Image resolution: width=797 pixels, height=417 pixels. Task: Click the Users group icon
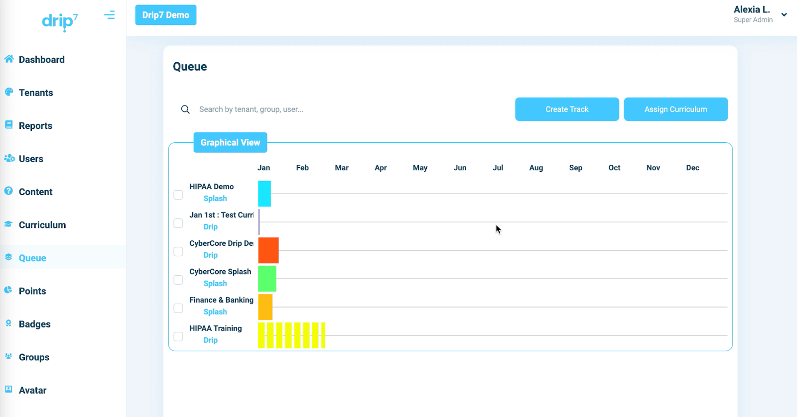[x=9, y=158]
